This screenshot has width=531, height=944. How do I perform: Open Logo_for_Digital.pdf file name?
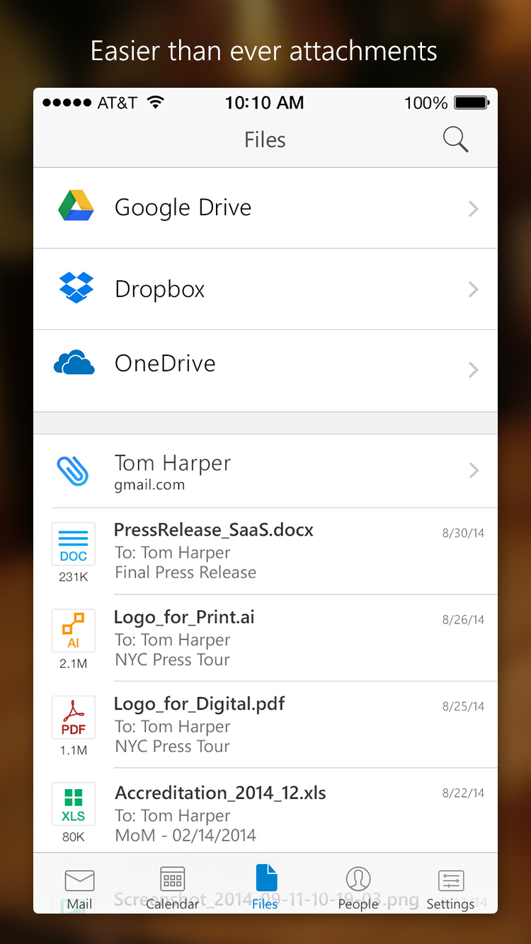tap(200, 704)
